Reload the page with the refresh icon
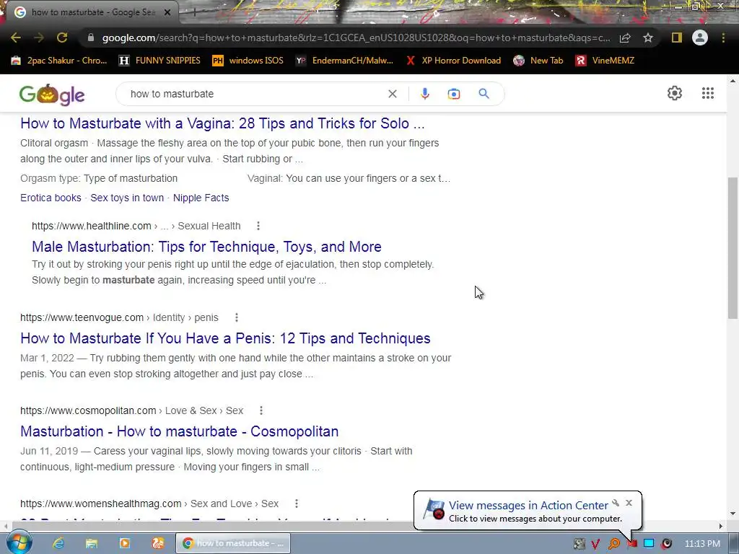 tap(62, 38)
